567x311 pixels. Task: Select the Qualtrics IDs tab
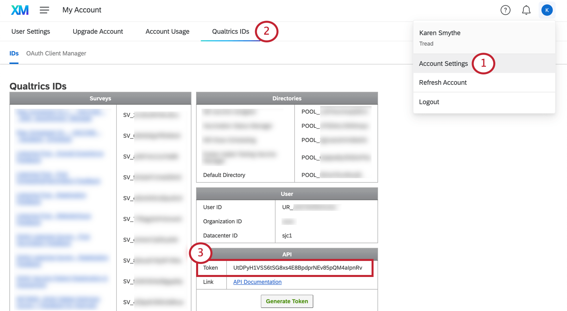(230, 31)
